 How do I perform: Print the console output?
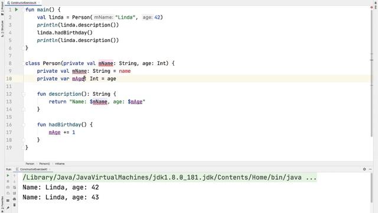point(14,199)
